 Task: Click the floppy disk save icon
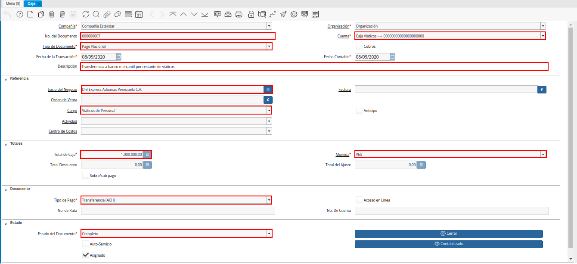[73, 14]
